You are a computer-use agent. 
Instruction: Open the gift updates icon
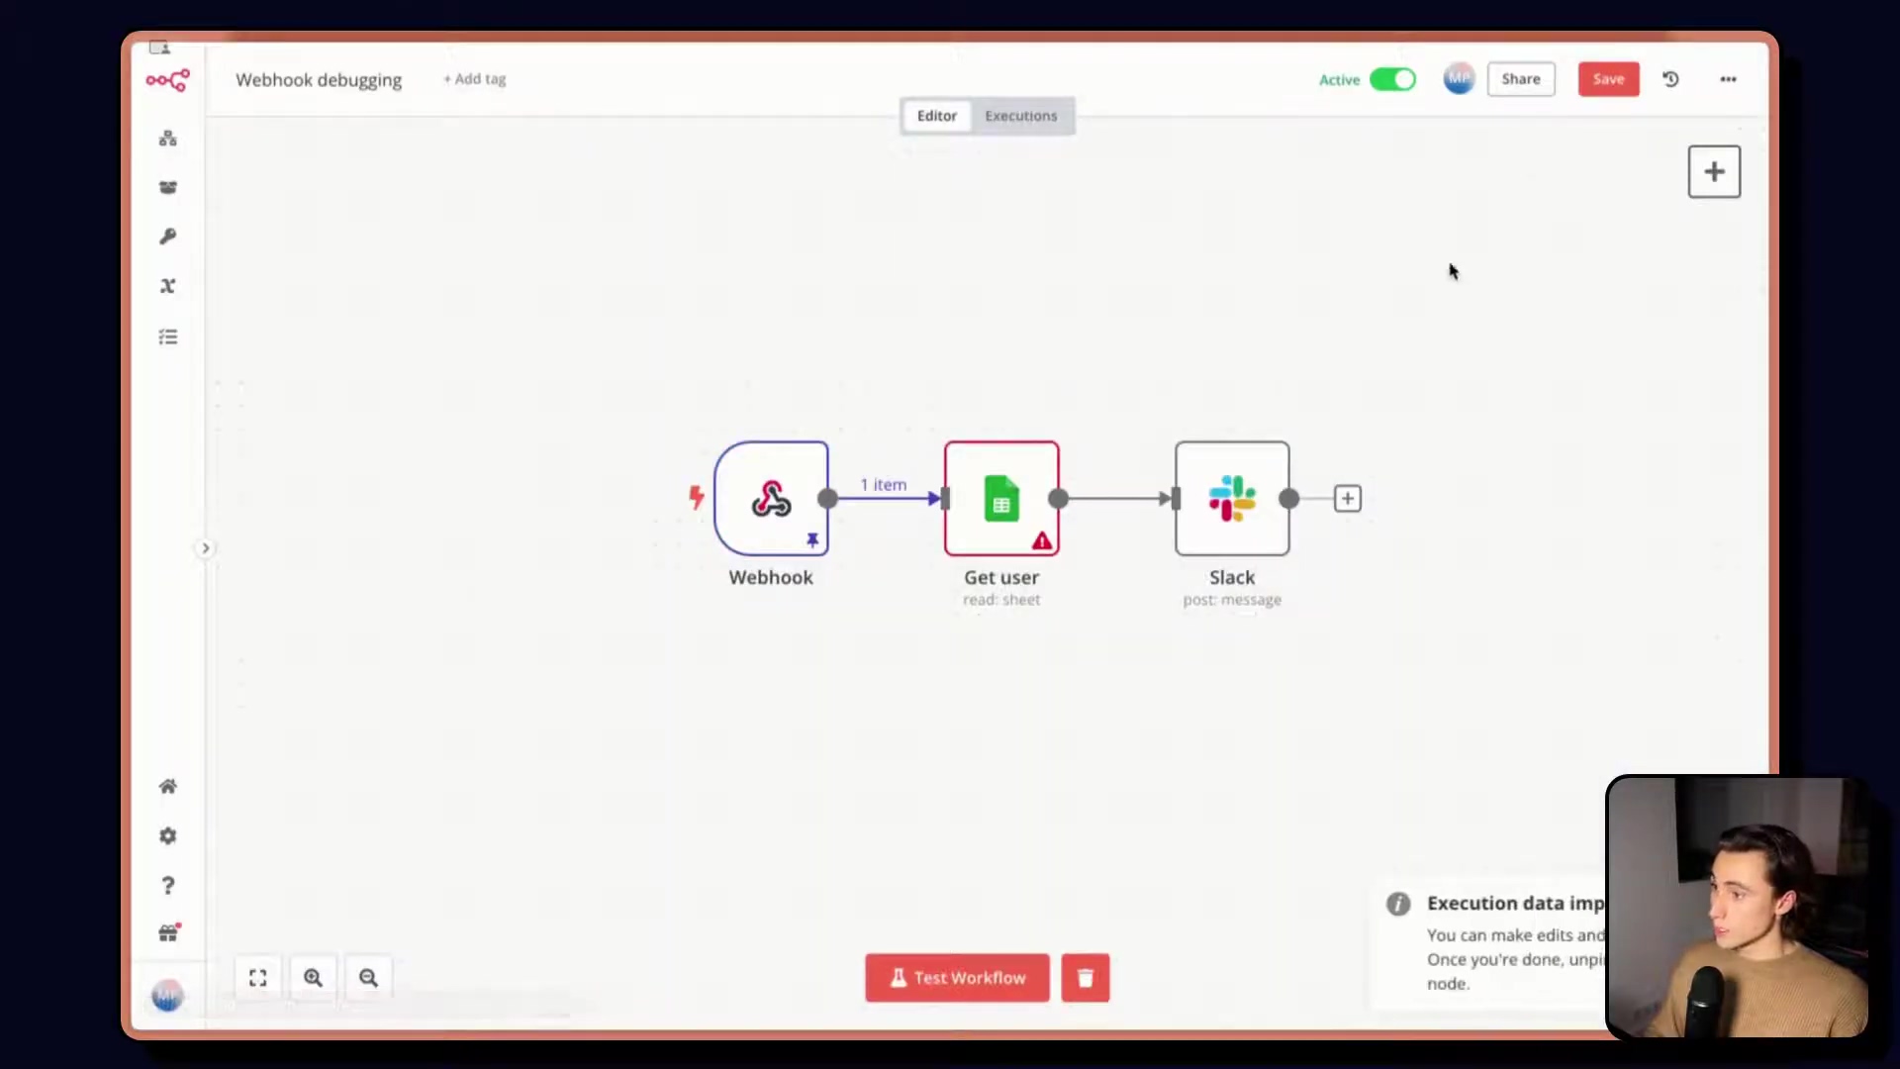click(x=169, y=932)
